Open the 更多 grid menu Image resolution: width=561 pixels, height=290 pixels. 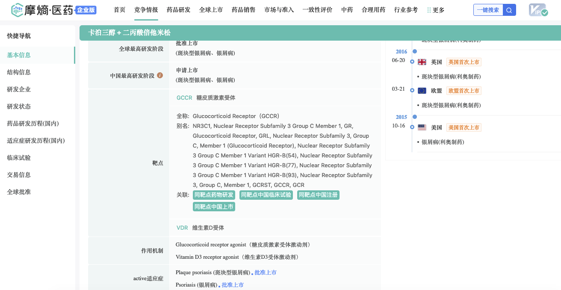click(x=436, y=10)
